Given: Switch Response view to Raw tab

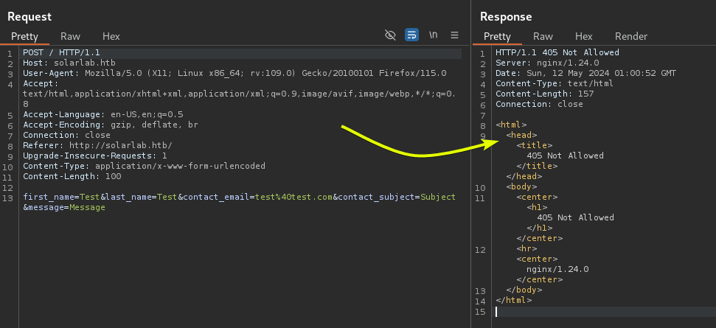Looking at the screenshot, I should coord(543,36).
